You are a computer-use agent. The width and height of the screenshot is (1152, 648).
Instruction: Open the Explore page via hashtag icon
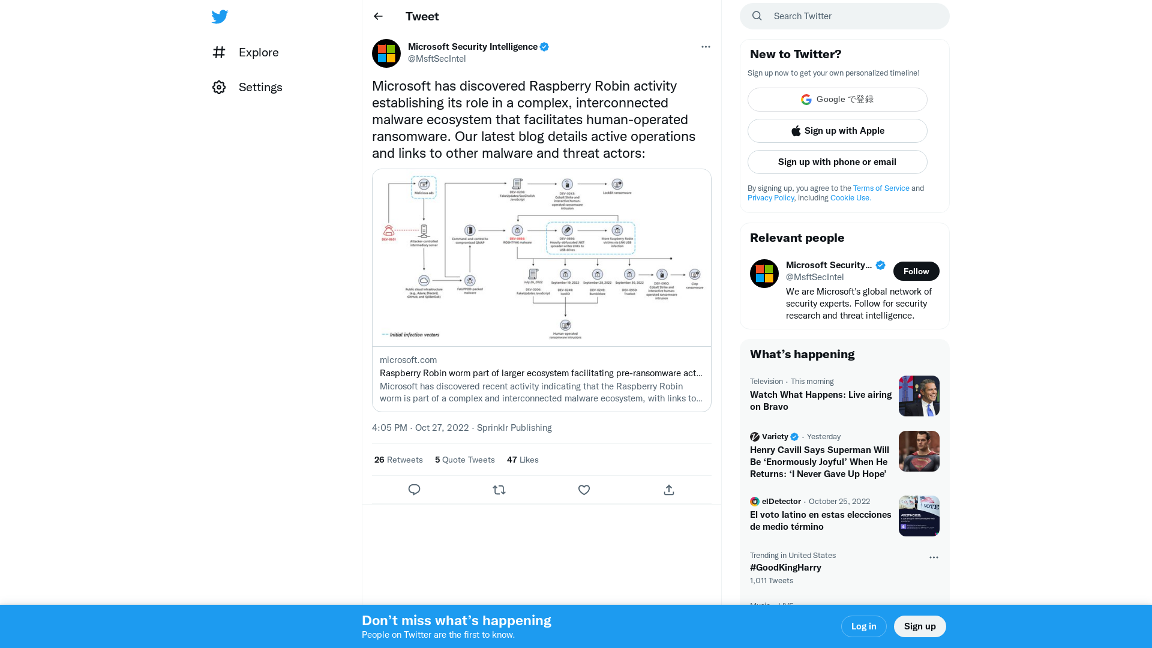(219, 52)
